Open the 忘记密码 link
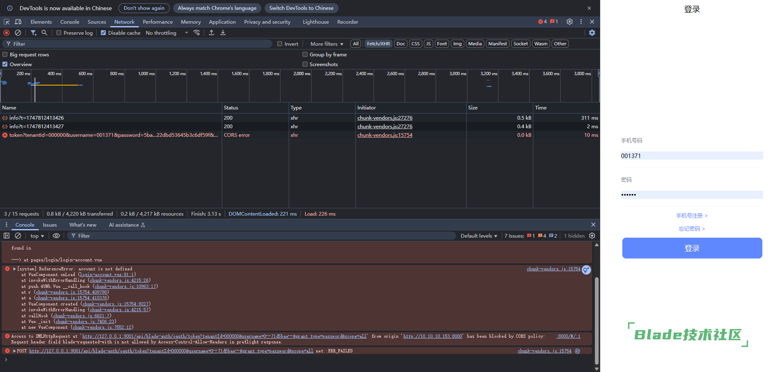Screen dimensions: 784x372 (x=692, y=229)
